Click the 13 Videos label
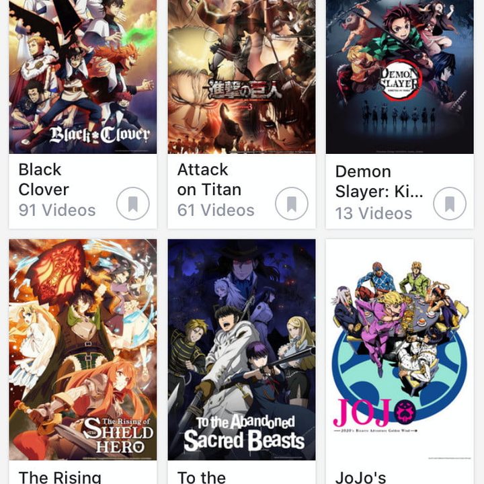This screenshot has width=484, height=484. 374,213
